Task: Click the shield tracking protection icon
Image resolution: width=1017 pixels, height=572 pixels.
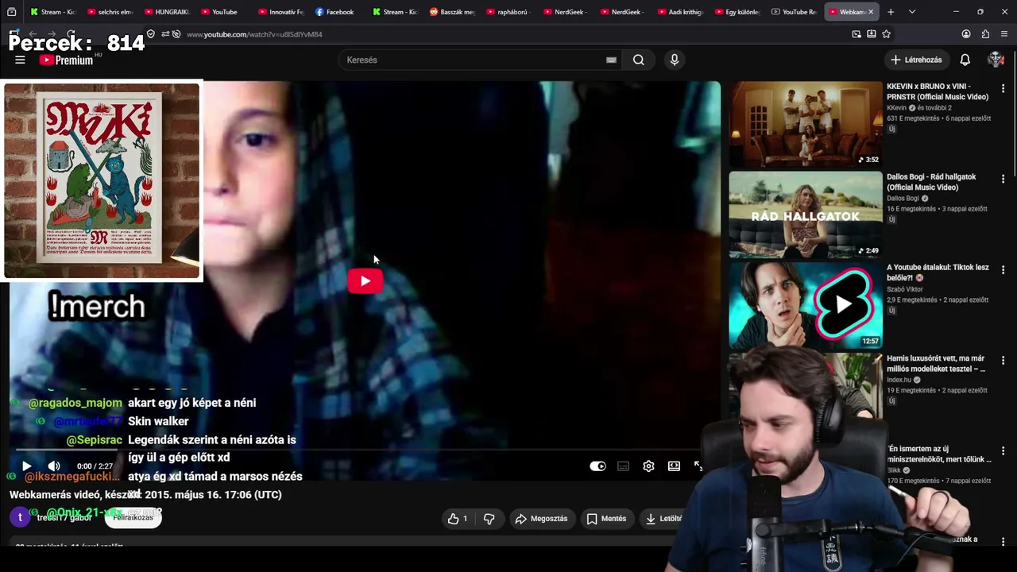Action: click(x=151, y=34)
